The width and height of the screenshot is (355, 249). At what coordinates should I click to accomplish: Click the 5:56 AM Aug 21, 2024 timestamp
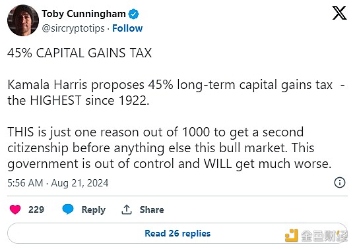pyautogui.click(x=58, y=183)
